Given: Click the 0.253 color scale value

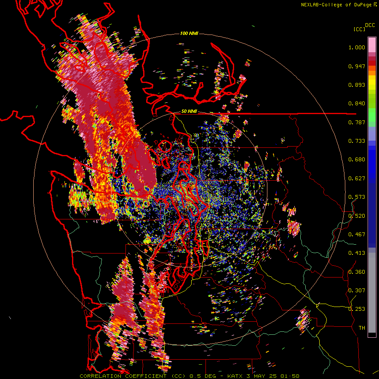Looking at the screenshot, I should tap(357, 309).
